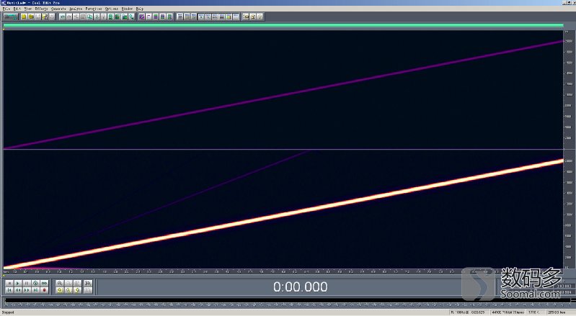Viewport: 576px width, 316px height.
Task: Click the Open file folder icon in toolbar
Action: 31,17
